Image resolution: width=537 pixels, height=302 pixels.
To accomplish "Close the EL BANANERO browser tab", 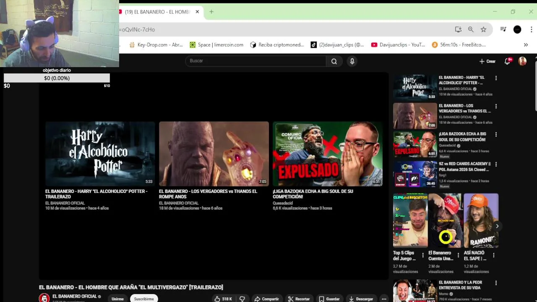I will 197,12.
